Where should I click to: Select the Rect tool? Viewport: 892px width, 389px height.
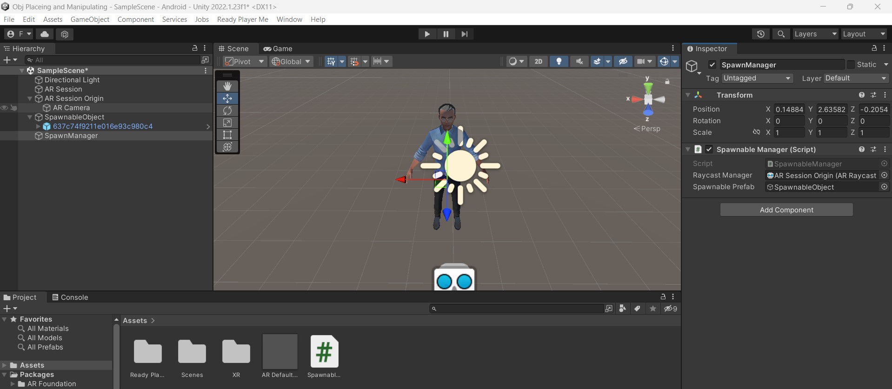(227, 135)
